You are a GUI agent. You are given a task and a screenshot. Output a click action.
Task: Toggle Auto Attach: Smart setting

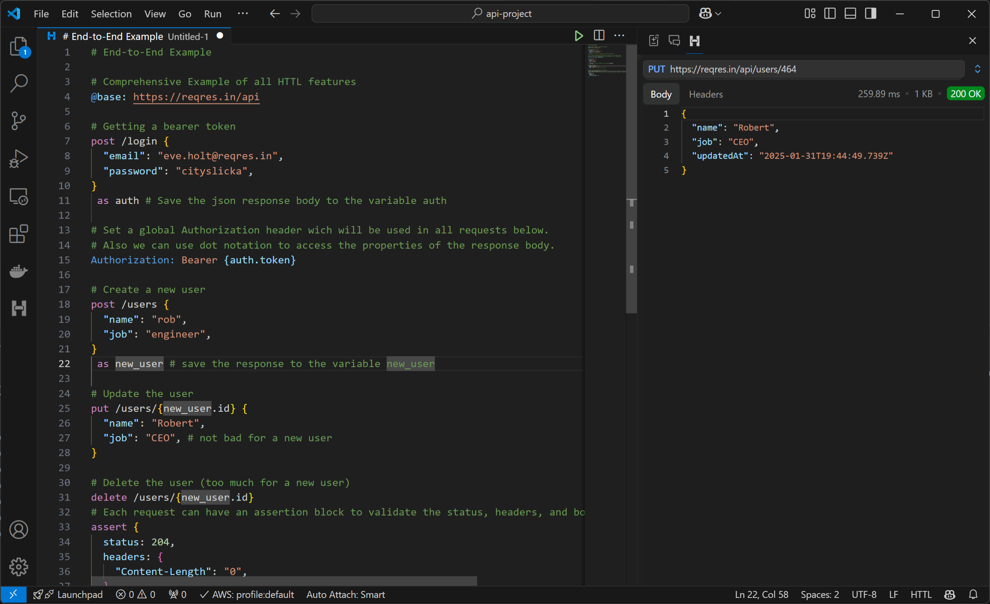(346, 594)
